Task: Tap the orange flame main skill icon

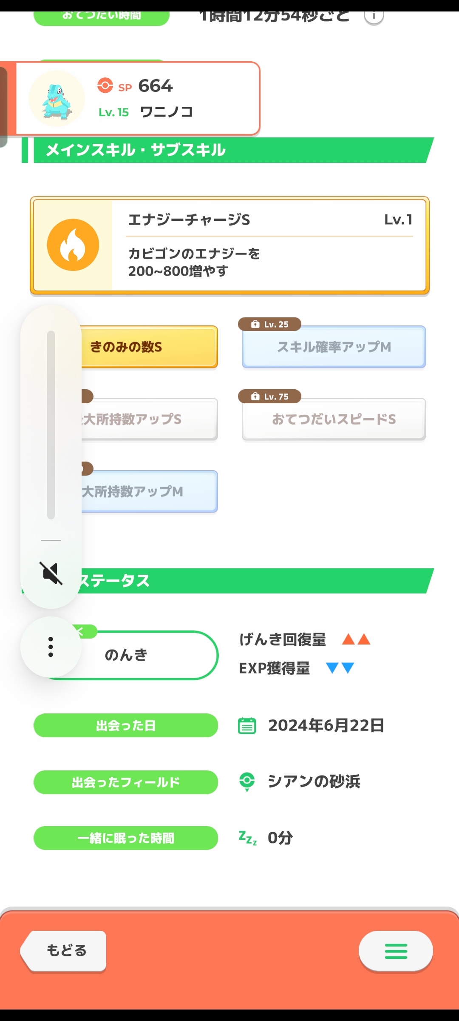Action: (x=73, y=245)
